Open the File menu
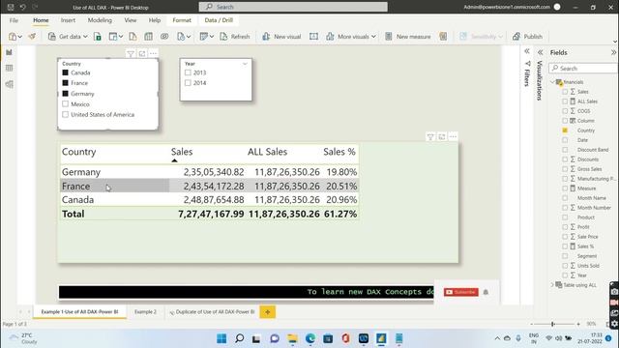Screen dimensions: 619x348 (x=14, y=20)
